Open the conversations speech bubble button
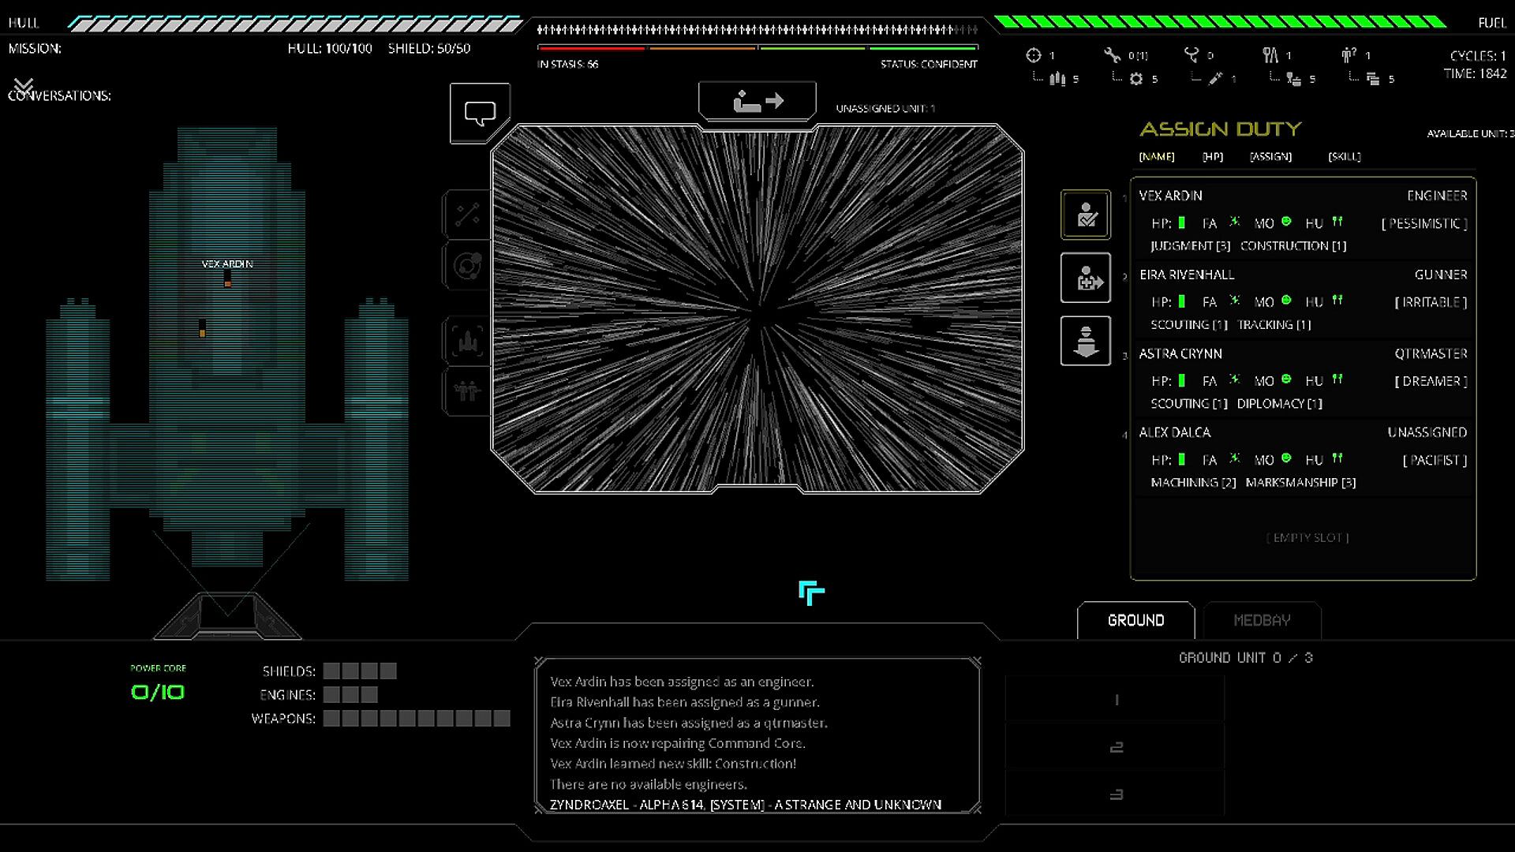The width and height of the screenshot is (1515, 852). pyautogui.click(x=480, y=113)
